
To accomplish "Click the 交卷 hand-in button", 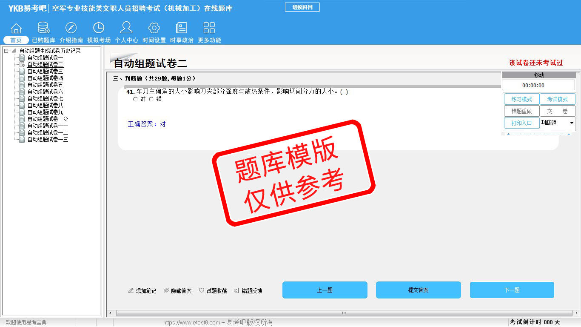I will tap(558, 111).
